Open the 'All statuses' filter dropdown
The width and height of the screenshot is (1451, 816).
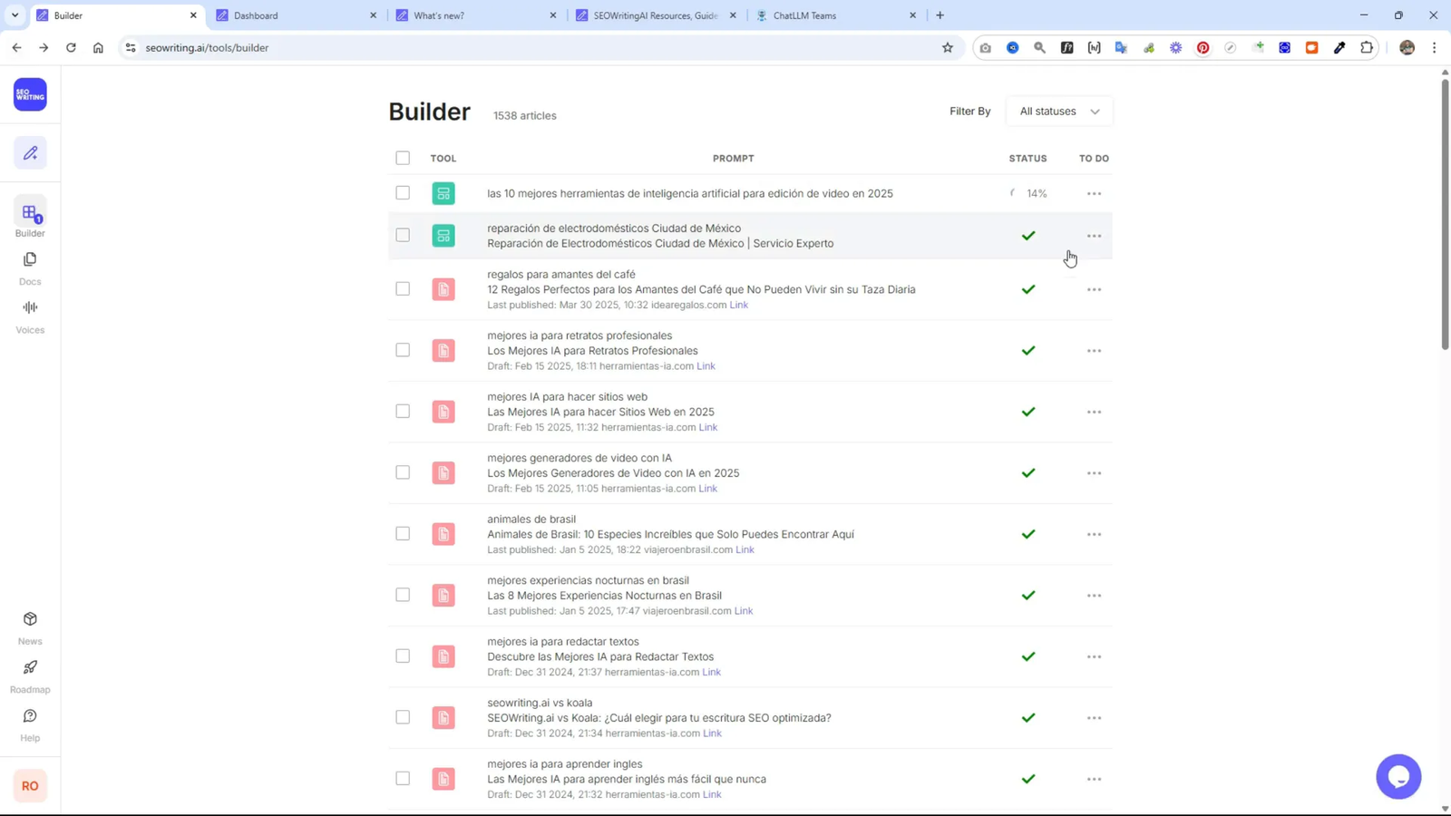click(x=1058, y=111)
